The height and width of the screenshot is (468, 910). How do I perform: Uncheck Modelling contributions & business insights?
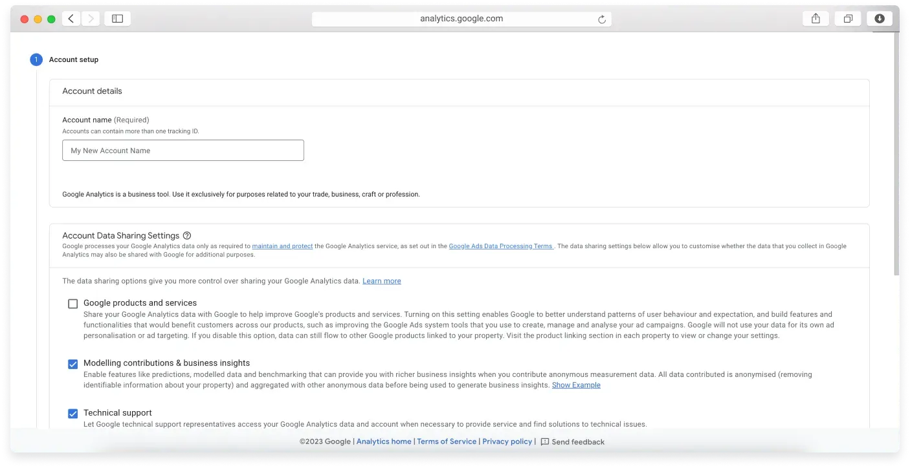click(x=73, y=364)
